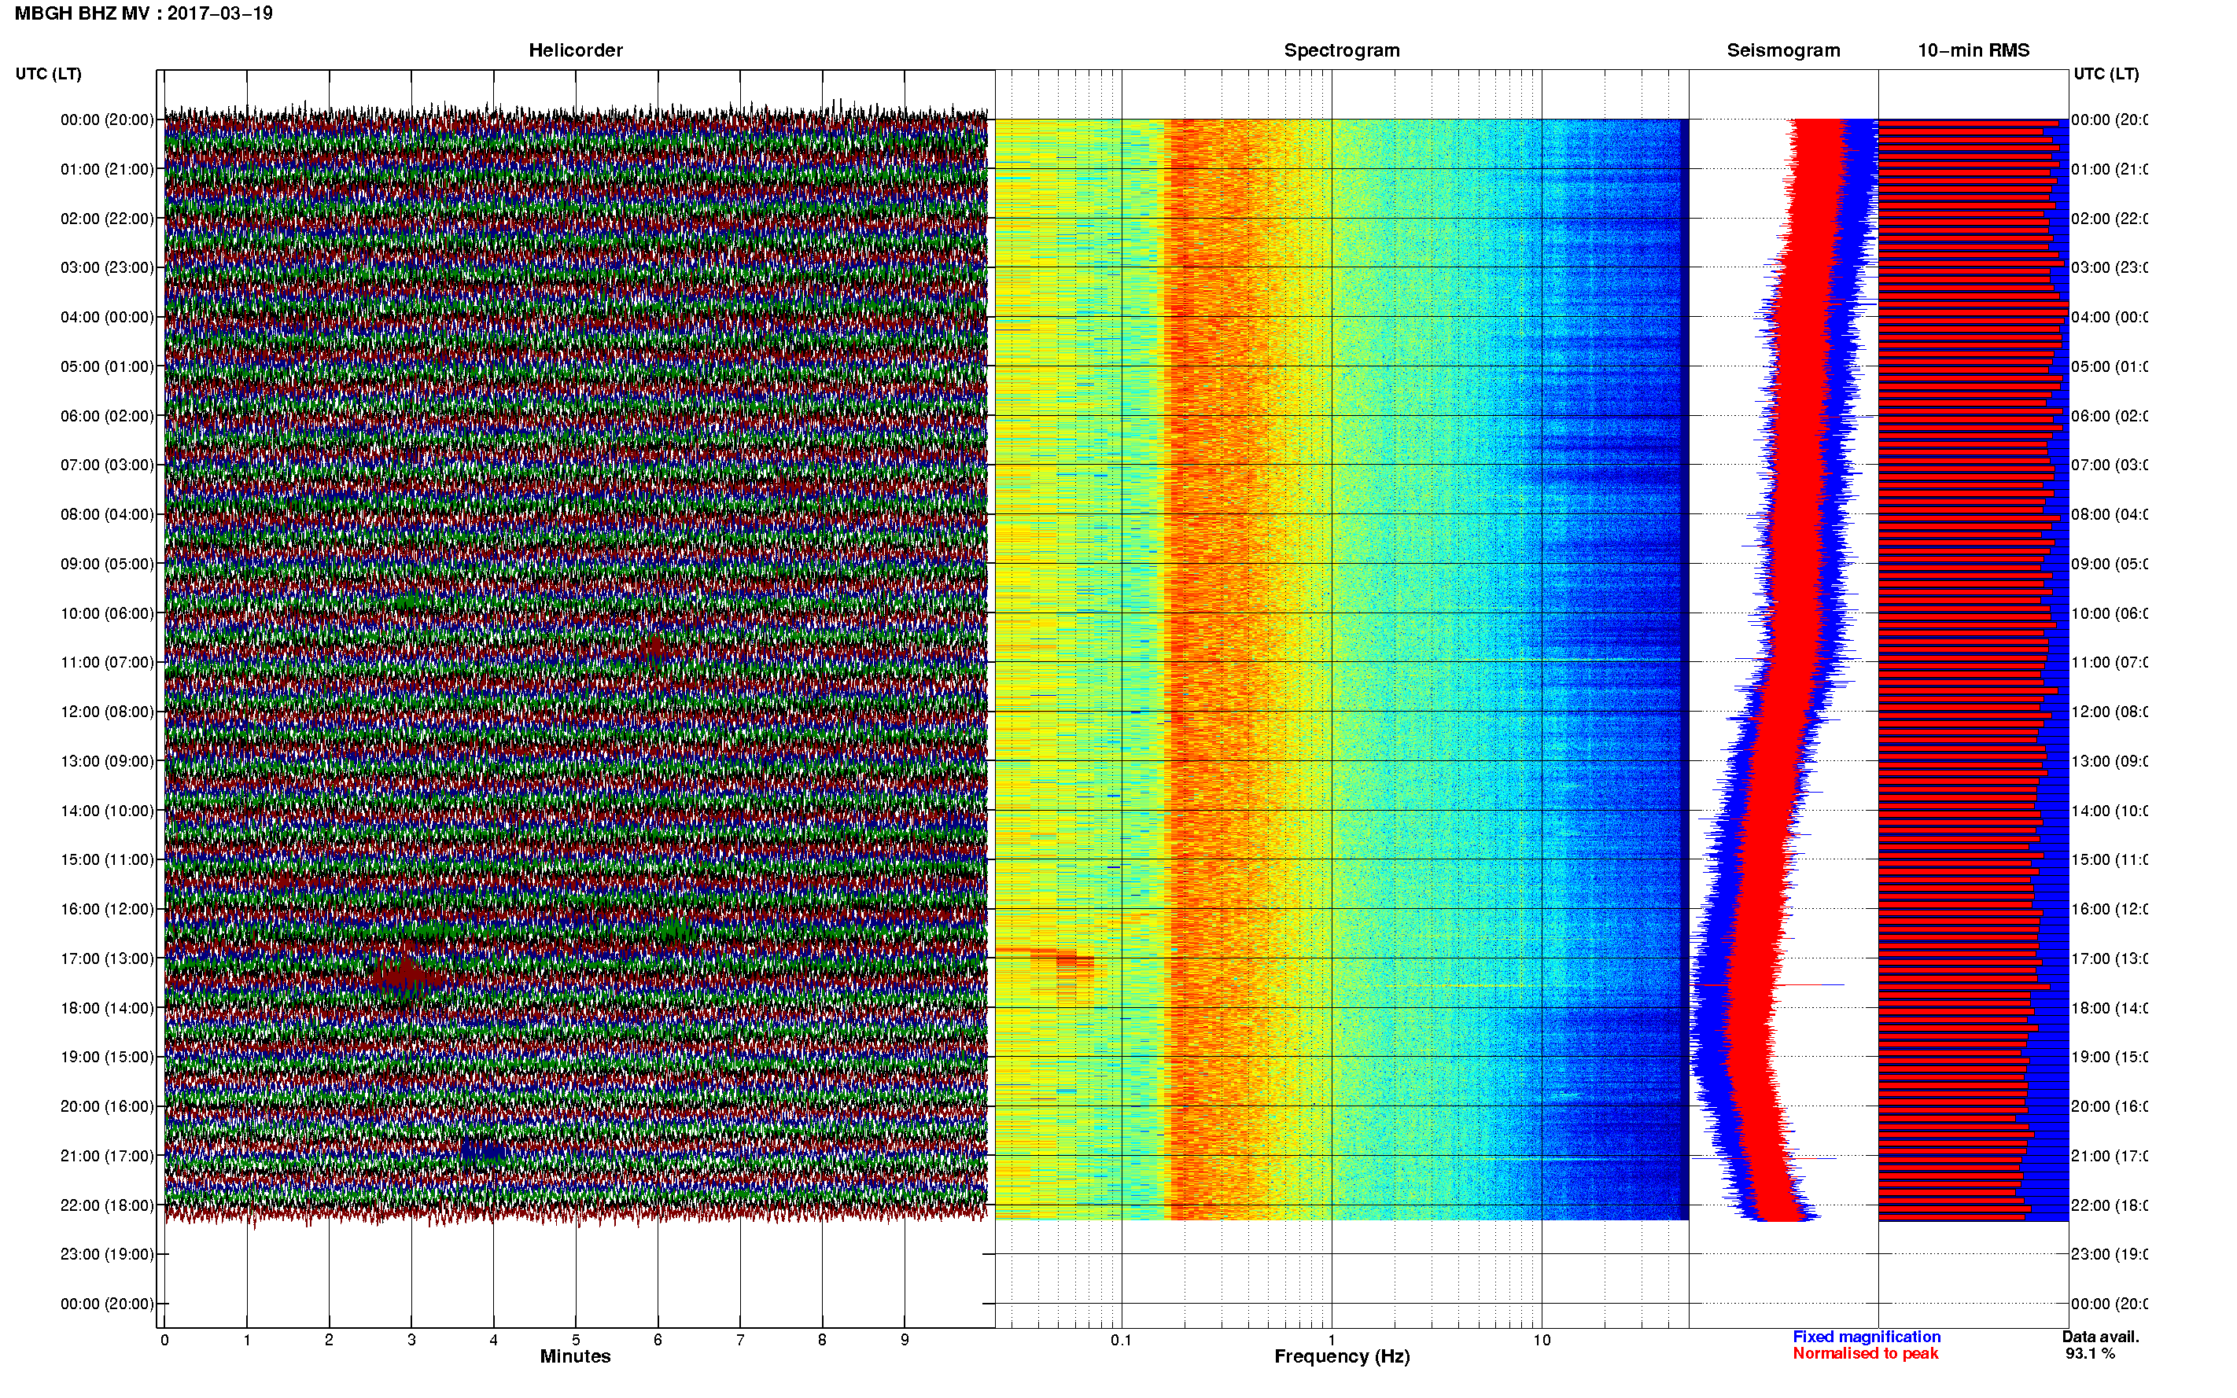Click left-axis time label "23:00 (19:00)"
Image resolution: width=2237 pixels, height=1398 pixels.
point(107,1255)
